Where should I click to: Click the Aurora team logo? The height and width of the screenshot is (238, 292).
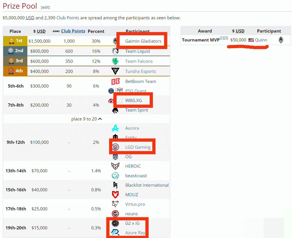click(115, 128)
